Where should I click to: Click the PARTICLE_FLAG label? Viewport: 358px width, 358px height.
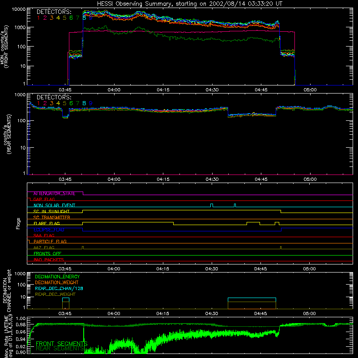tap(50, 241)
